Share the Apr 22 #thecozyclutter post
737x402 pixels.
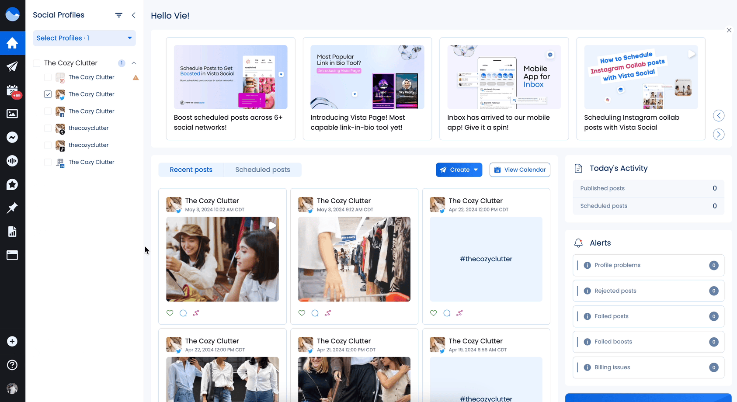tap(459, 313)
